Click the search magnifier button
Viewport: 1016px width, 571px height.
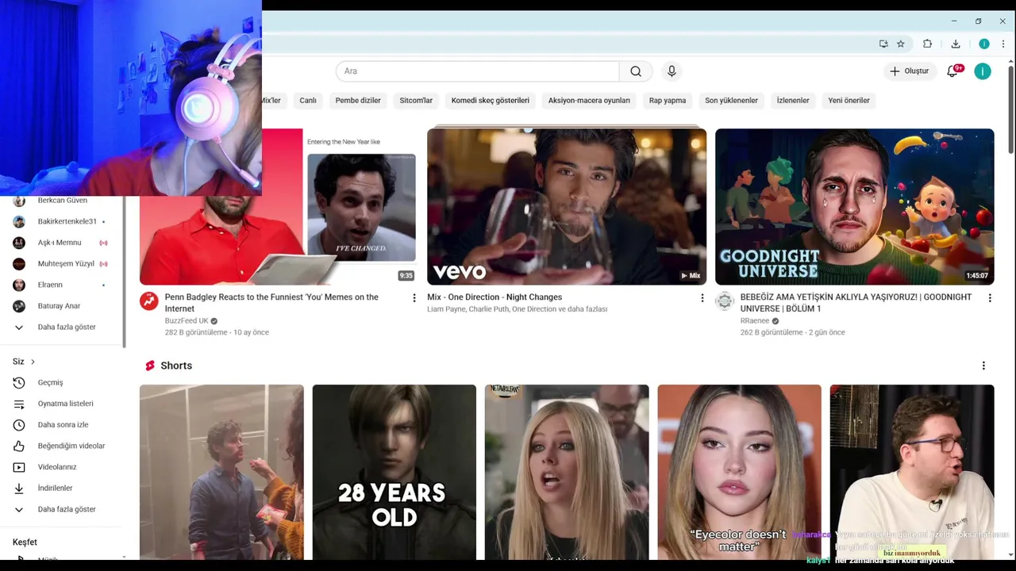pyautogui.click(x=636, y=71)
